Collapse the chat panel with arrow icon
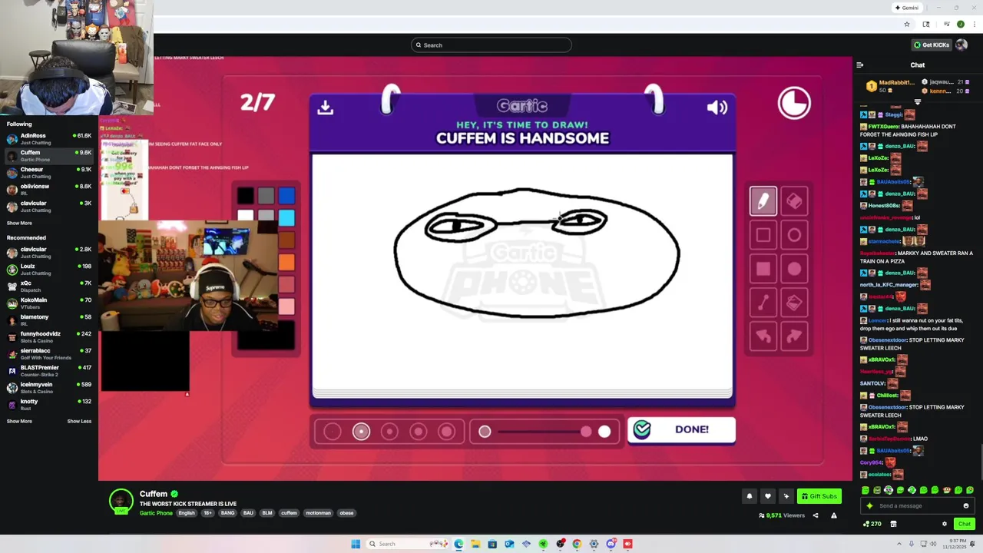Screen dimensions: 983x553 tap(860, 65)
